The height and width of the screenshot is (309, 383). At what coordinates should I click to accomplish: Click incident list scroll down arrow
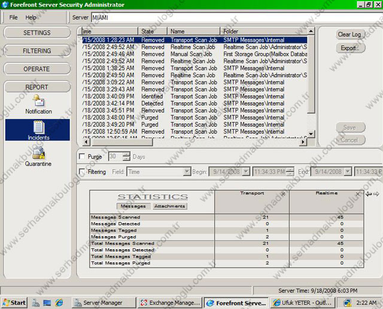pyautogui.click(x=311, y=134)
